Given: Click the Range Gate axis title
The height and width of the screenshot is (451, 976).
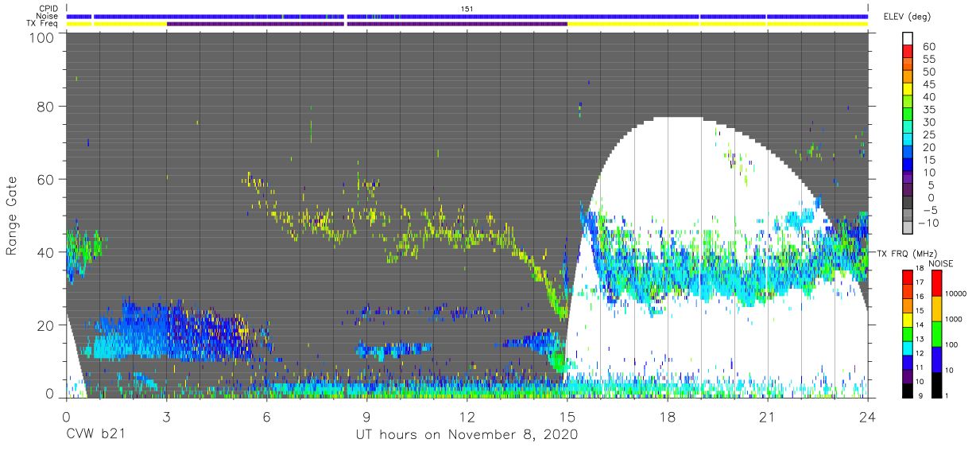Looking at the screenshot, I should pos(12,216).
